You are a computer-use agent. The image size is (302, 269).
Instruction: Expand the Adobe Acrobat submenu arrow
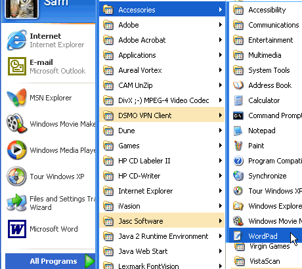point(221,40)
